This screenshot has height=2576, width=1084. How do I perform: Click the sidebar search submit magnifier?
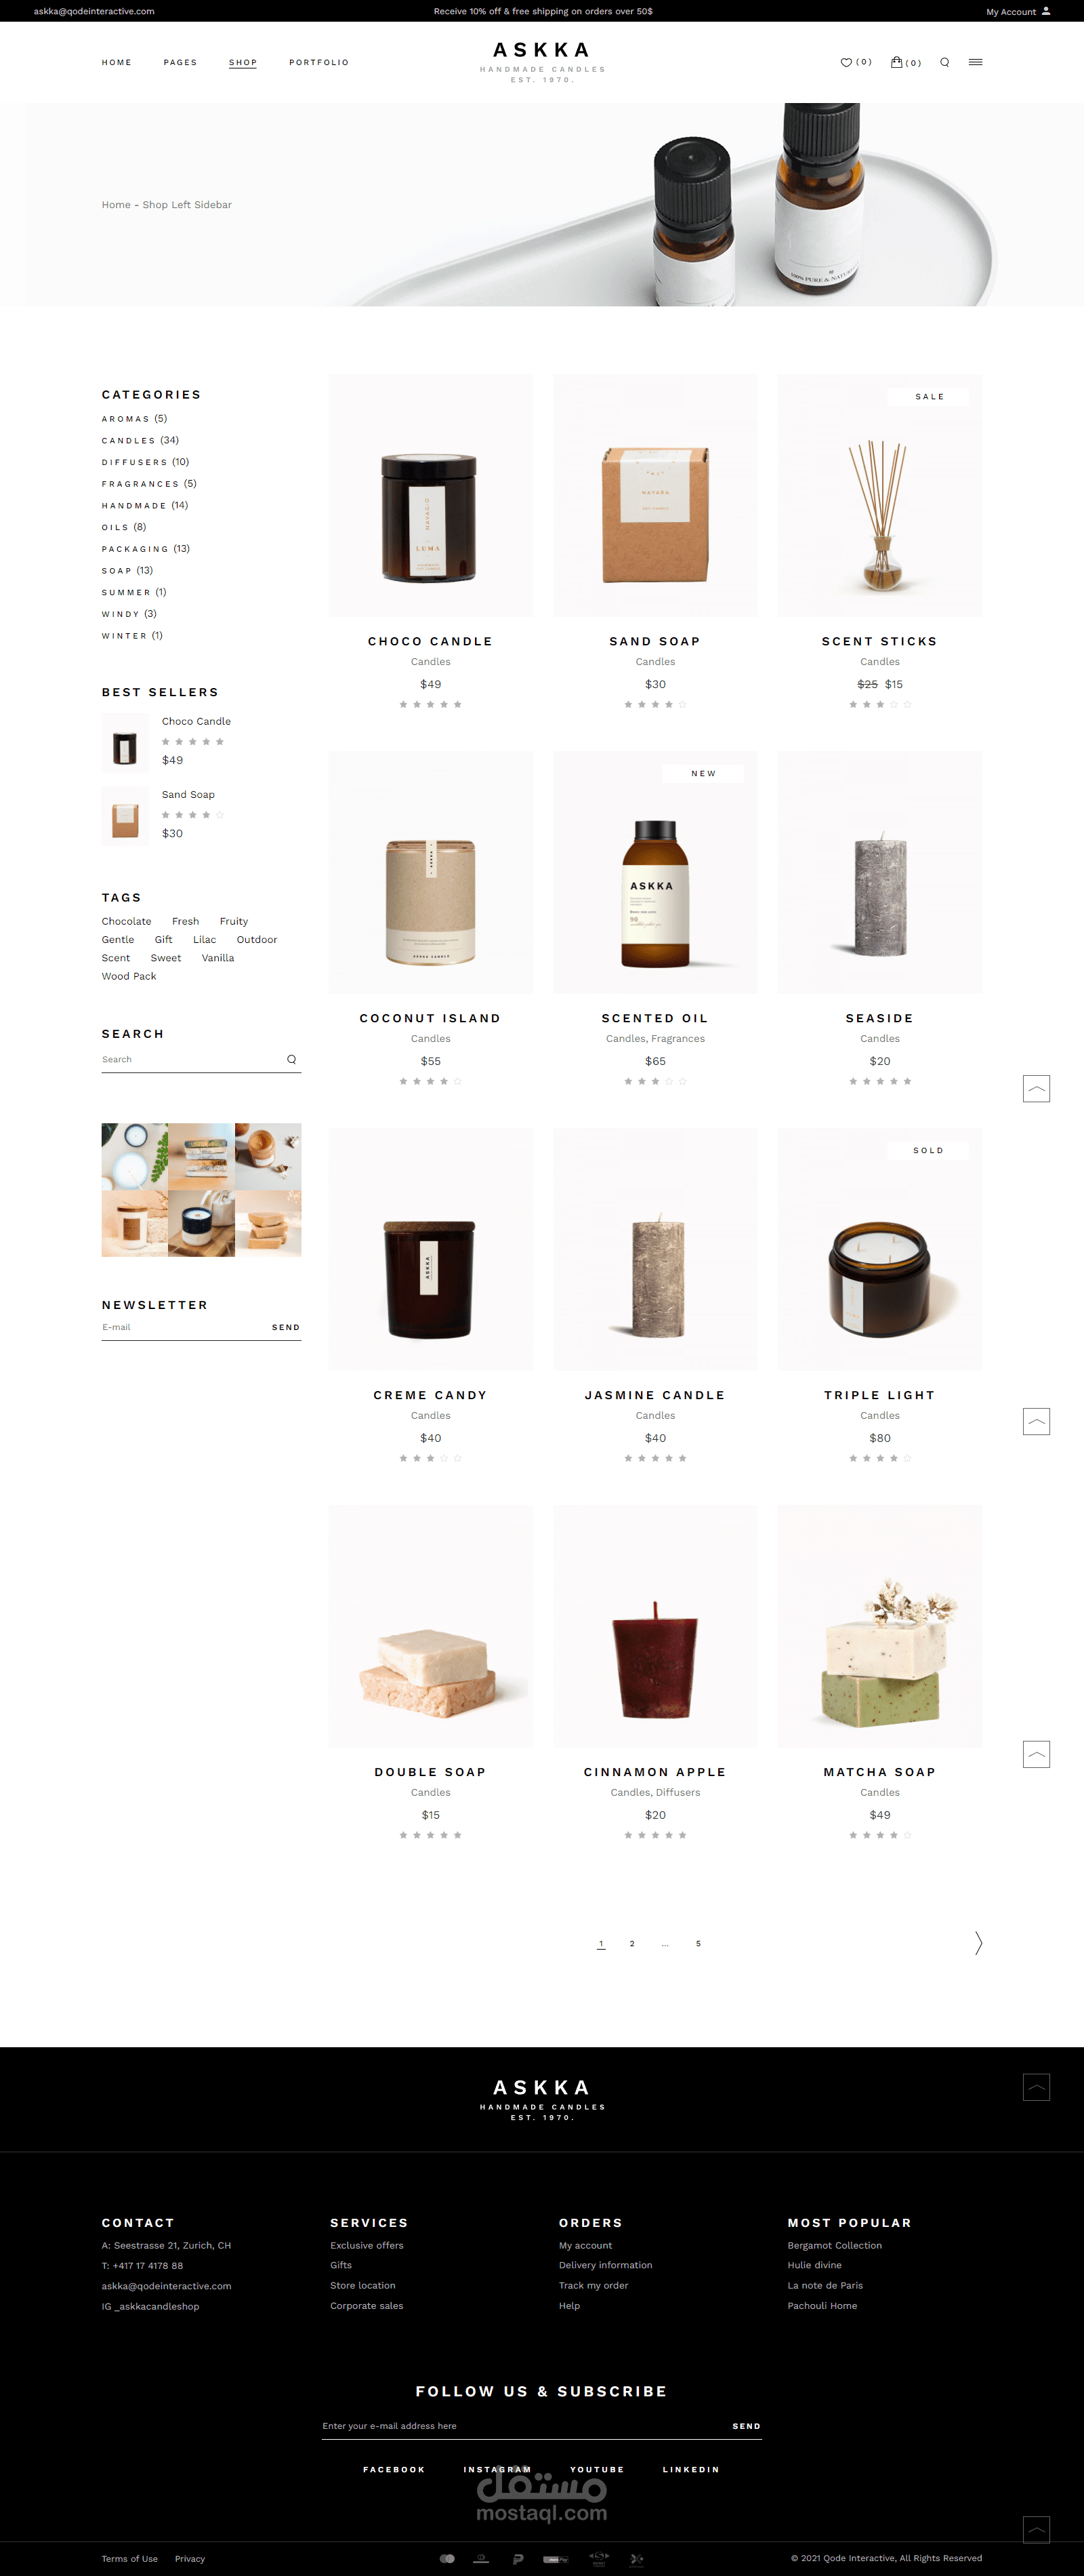pos(292,1059)
